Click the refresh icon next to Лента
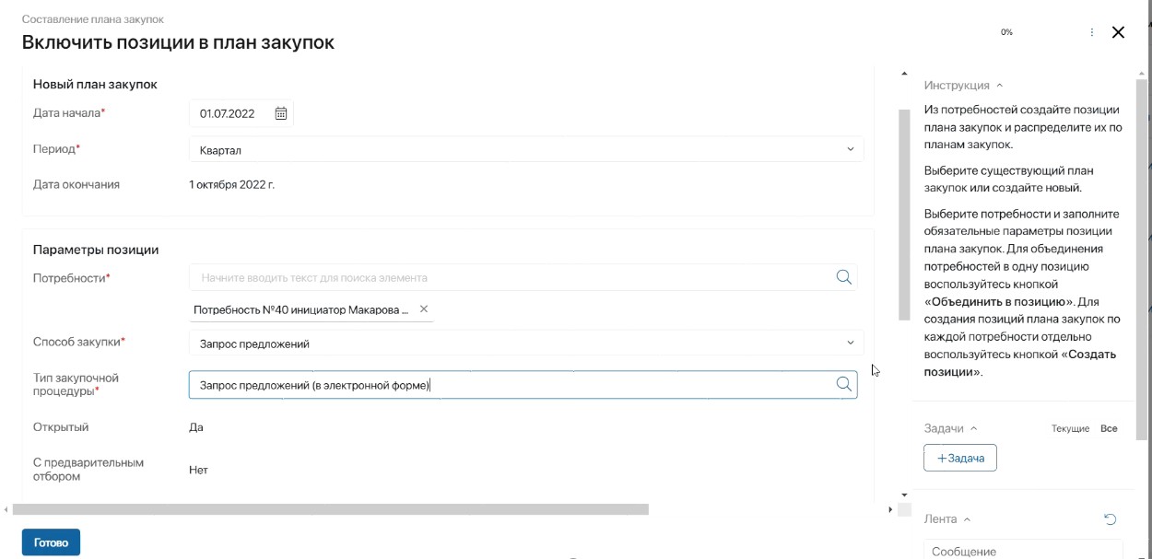 click(1111, 519)
